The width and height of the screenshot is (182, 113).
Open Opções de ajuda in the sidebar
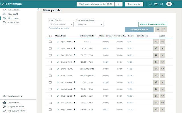point(16,107)
